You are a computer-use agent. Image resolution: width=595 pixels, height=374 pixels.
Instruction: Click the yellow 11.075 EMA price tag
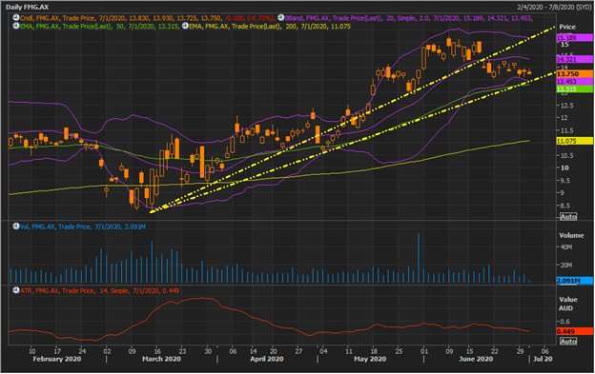pyautogui.click(x=575, y=141)
